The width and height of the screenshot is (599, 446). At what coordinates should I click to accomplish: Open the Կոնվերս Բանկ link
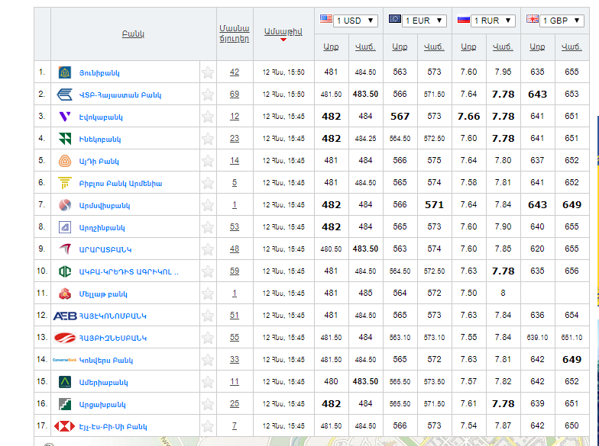(x=105, y=360)
